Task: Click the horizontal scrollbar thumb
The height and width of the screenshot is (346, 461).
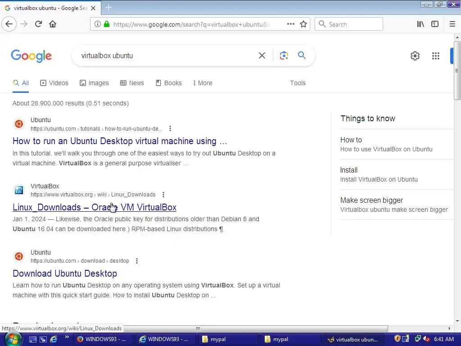Action: coord(198,328)
